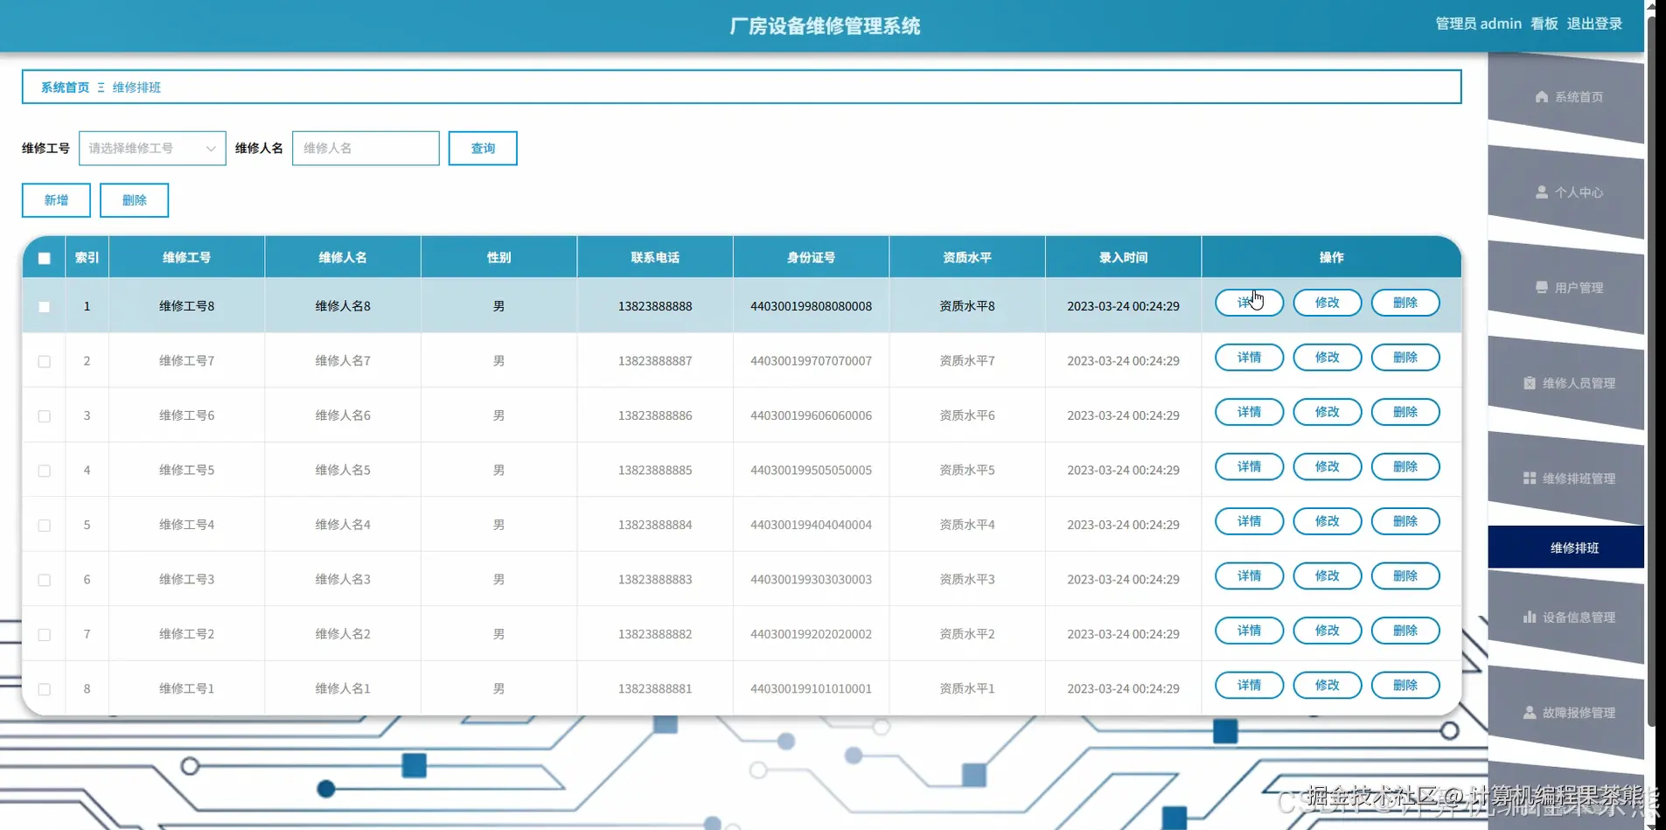Expand the 用户管理 sidebar menu

pyautogui.click(x=1566, y=288)
